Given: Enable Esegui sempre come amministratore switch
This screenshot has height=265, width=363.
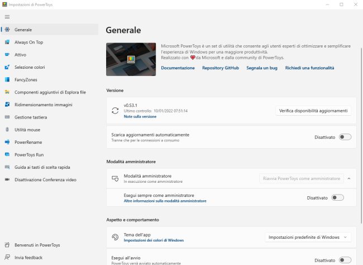Looking at the screenshot, I should tap(337, 198).
